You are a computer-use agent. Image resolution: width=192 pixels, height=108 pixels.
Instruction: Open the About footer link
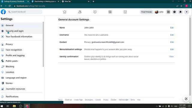coord(60,100)
